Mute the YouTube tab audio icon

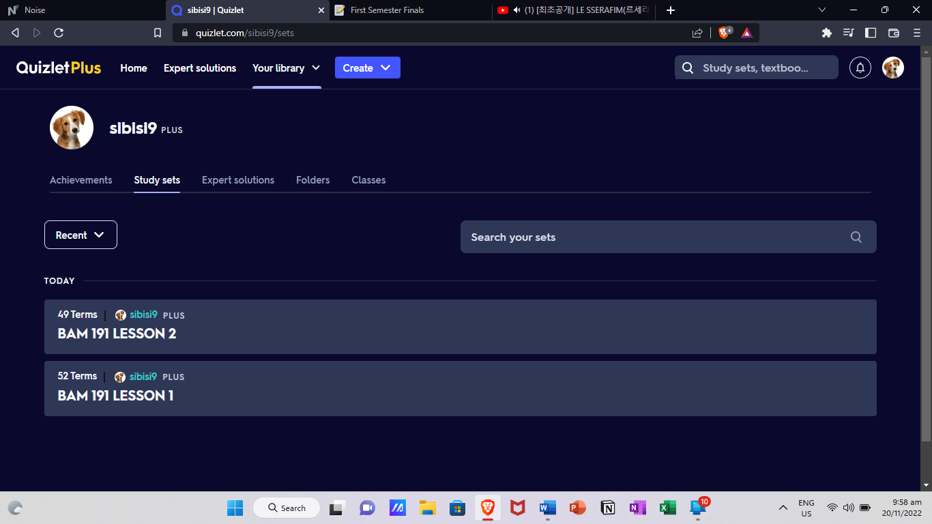pos(516,10)
